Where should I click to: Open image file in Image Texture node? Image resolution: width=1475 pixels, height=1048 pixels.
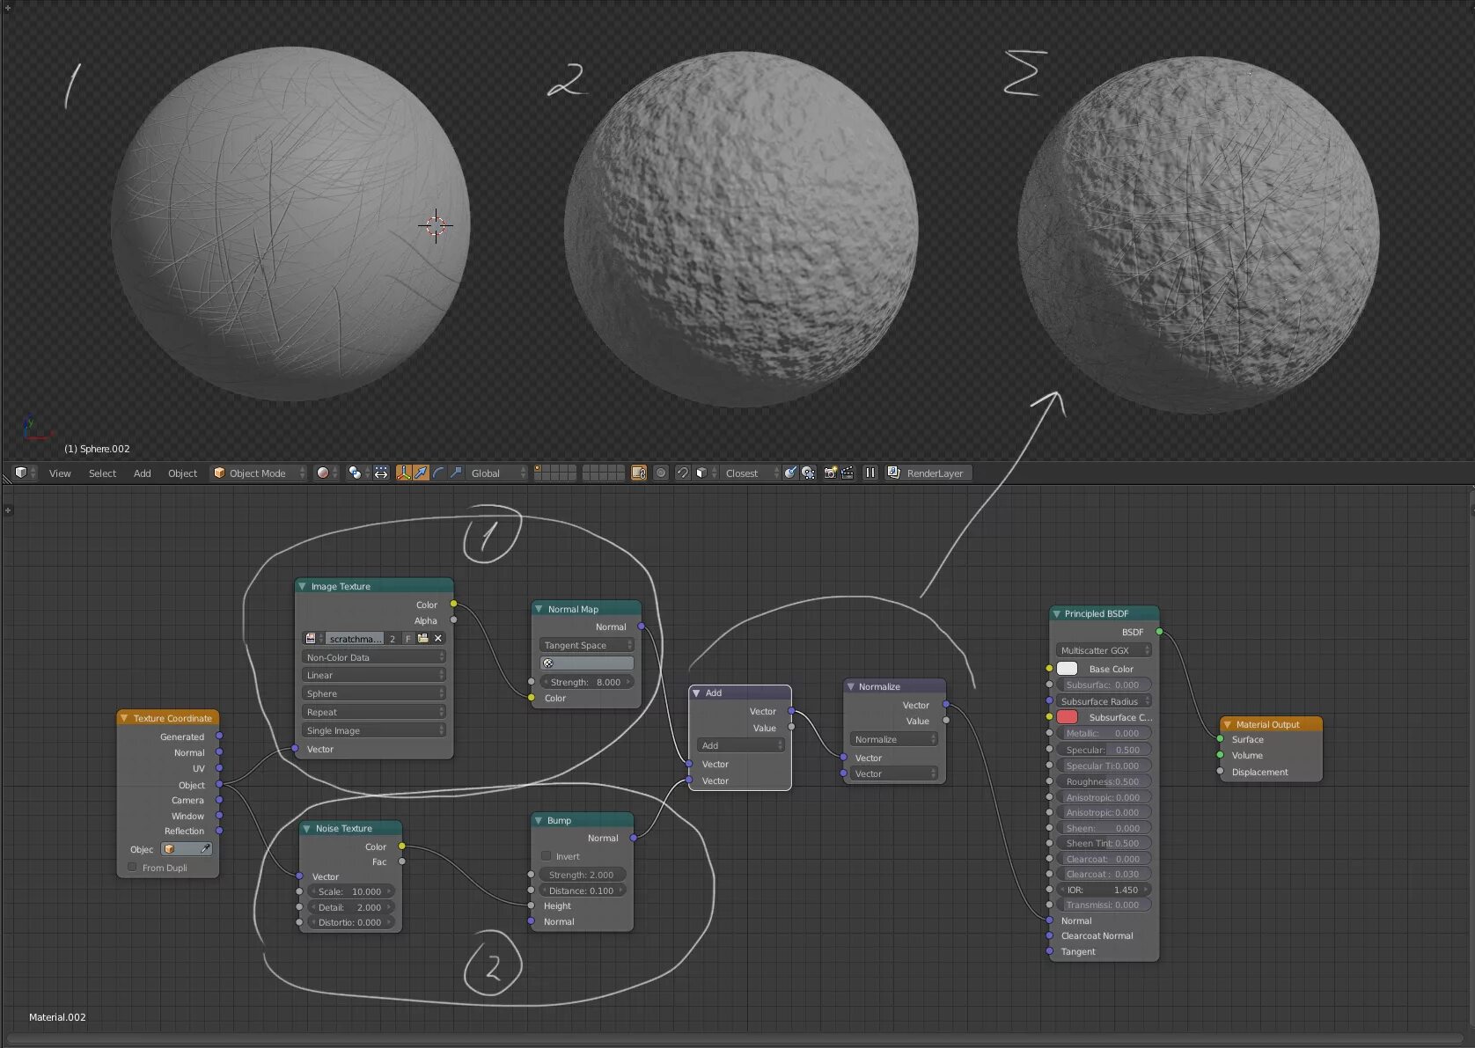[x=423, y=638]
